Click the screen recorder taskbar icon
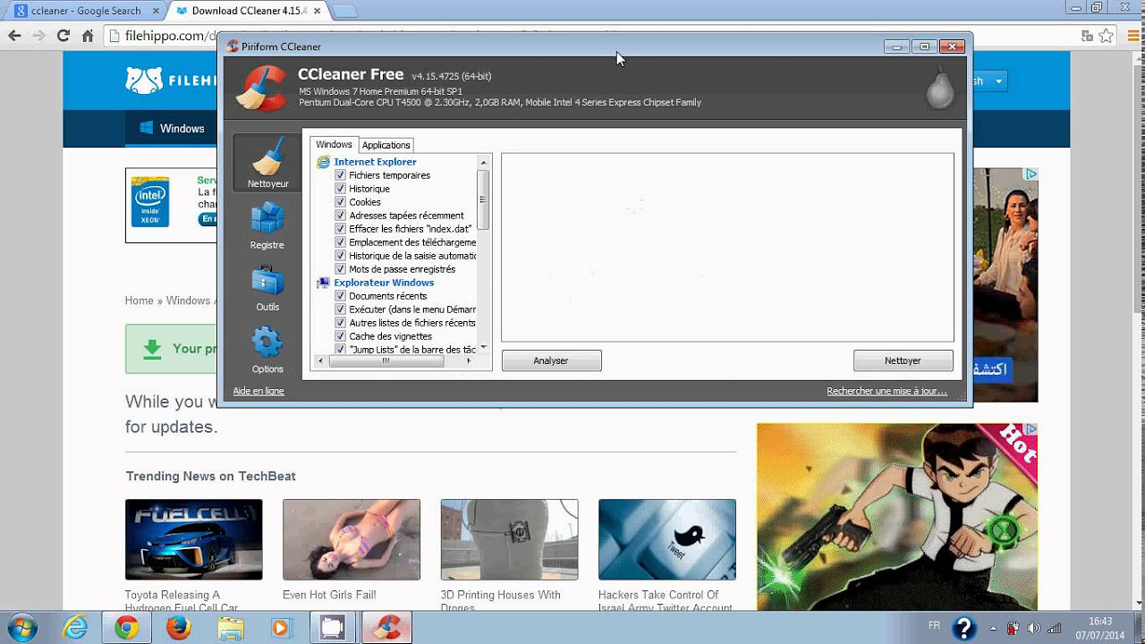 coord(332,628)
